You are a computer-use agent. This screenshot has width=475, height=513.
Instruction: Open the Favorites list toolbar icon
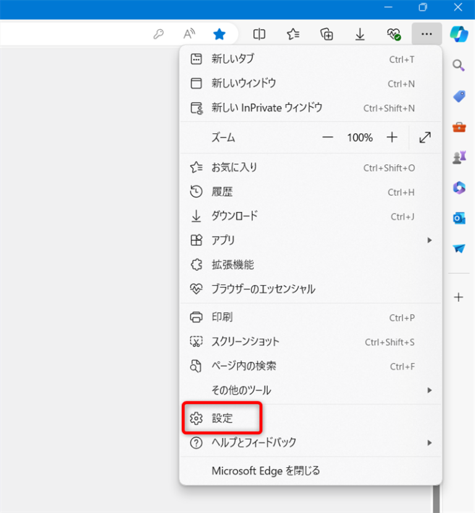pos(293,33)
